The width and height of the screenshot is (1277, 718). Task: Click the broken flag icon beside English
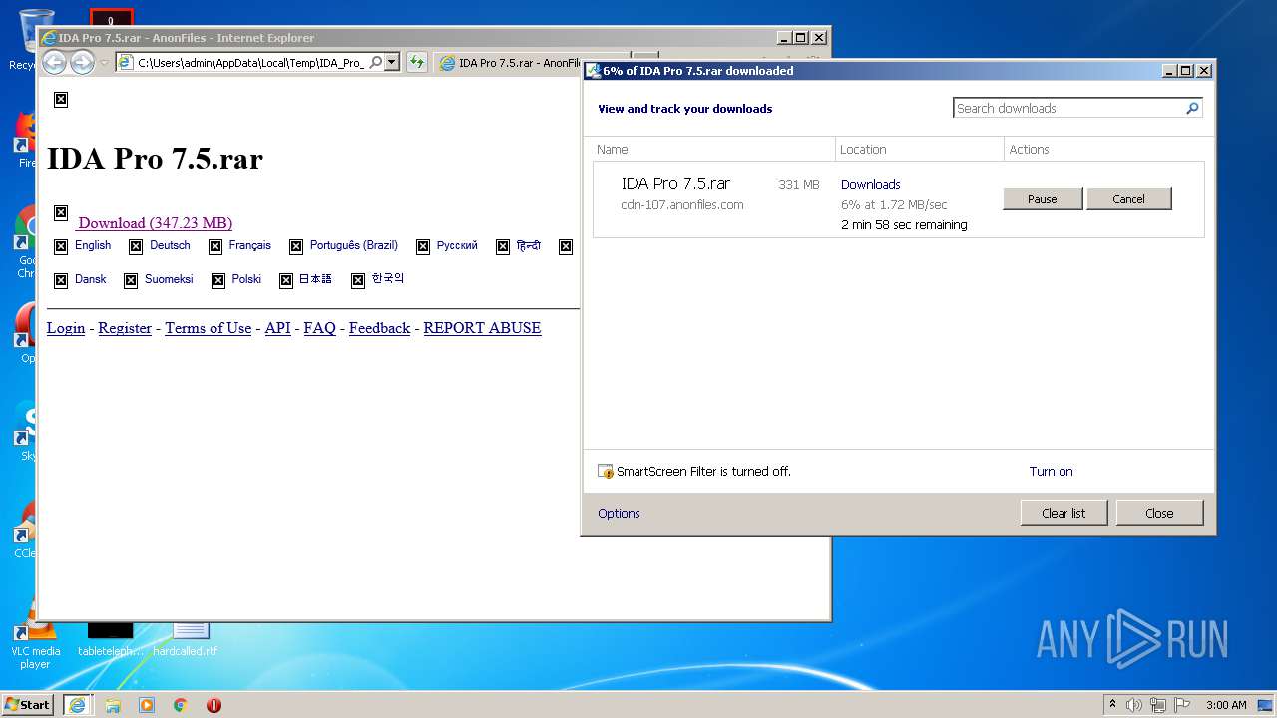click(61, 246)
